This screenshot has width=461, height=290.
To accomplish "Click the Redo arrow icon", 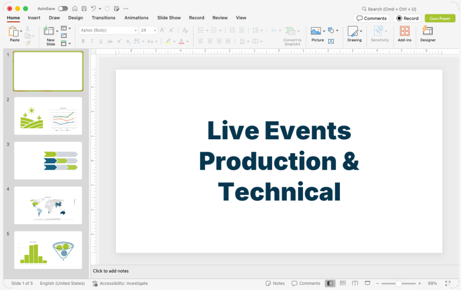I will point(107,9).
